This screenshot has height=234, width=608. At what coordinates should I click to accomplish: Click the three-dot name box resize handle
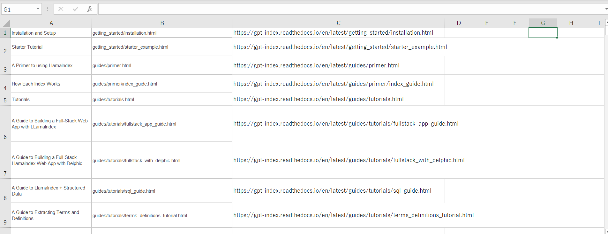click(x=48, y=9)
